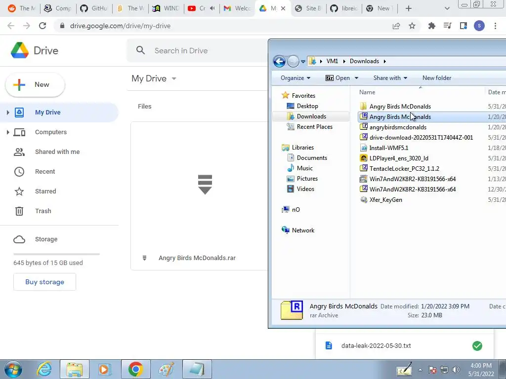Click Open with 7z in Explorer toolbar

point(338,78)
